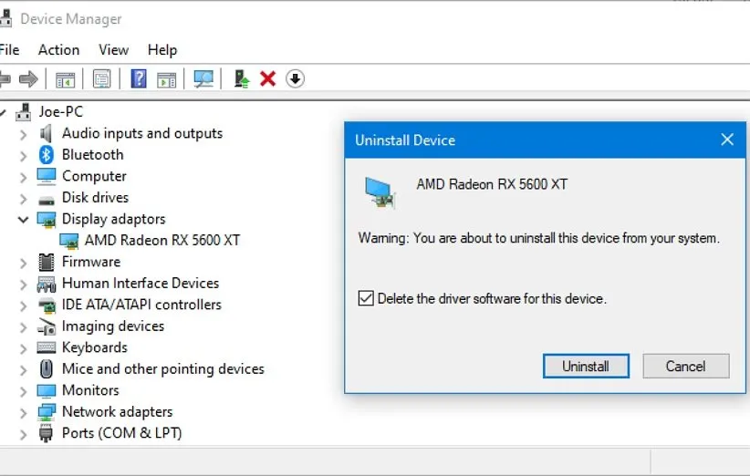The height and width of the screenshot is (476, 750).
Task: Open the View menu
Action: click(114, 50)
